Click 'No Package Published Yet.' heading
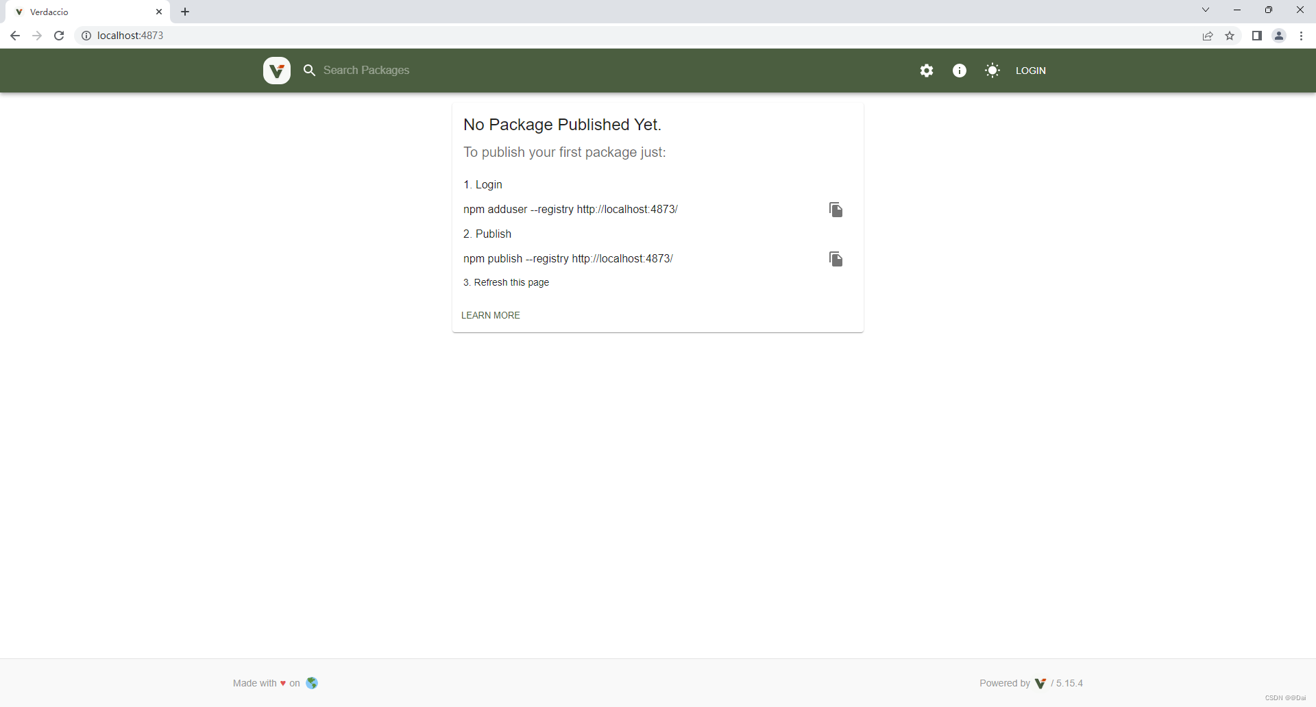 (x=562, y=125)
